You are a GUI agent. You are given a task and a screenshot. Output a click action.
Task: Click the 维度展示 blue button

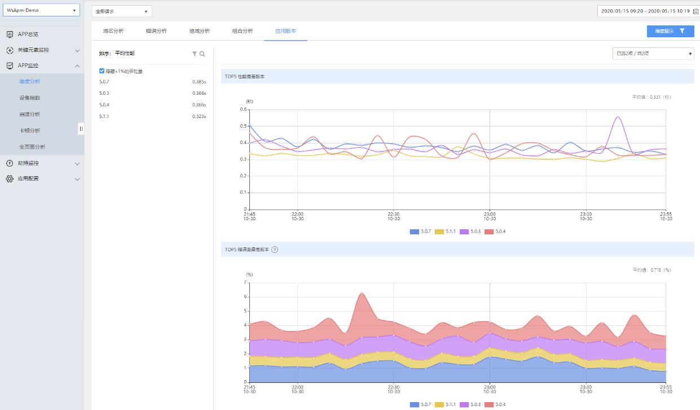(670, 32)
